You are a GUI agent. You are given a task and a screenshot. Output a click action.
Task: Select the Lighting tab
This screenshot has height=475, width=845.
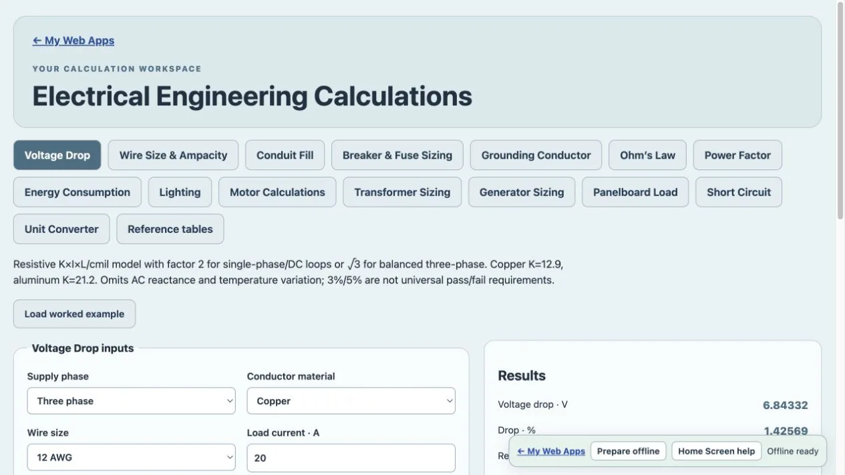pos(180,192)
